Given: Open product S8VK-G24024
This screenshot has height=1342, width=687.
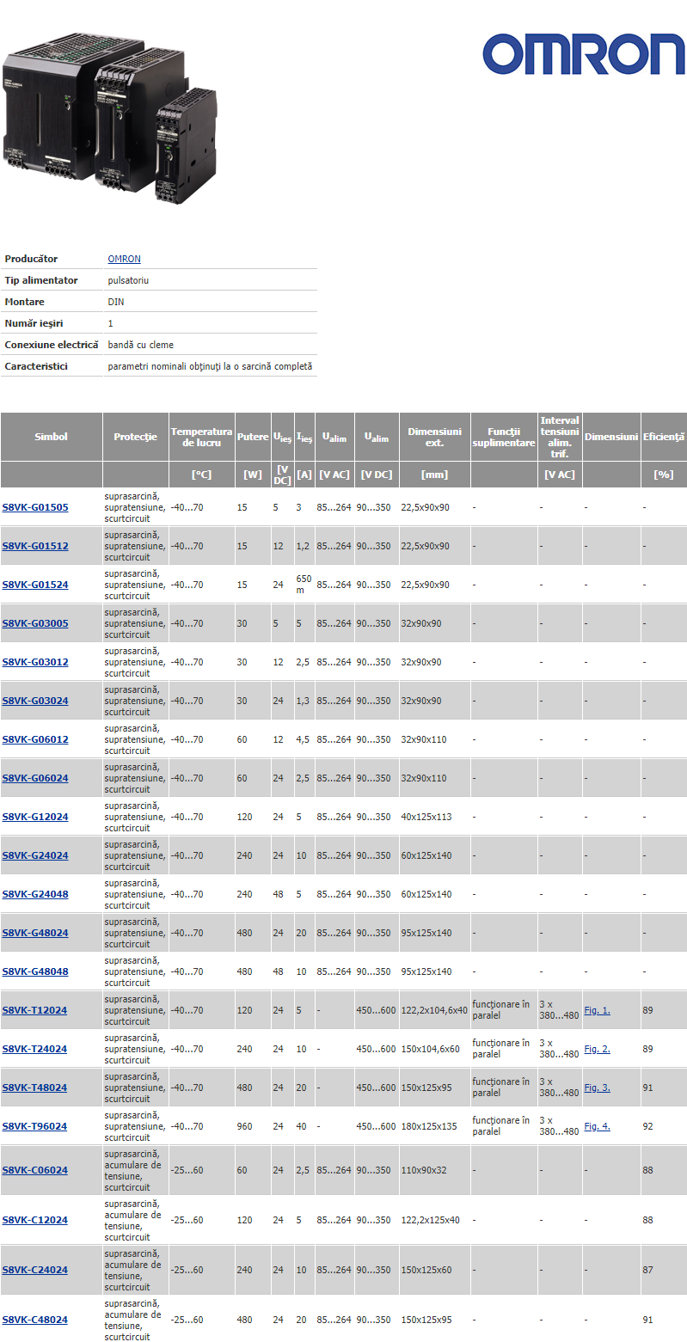Looking at the screenshot, I should 35,855.
